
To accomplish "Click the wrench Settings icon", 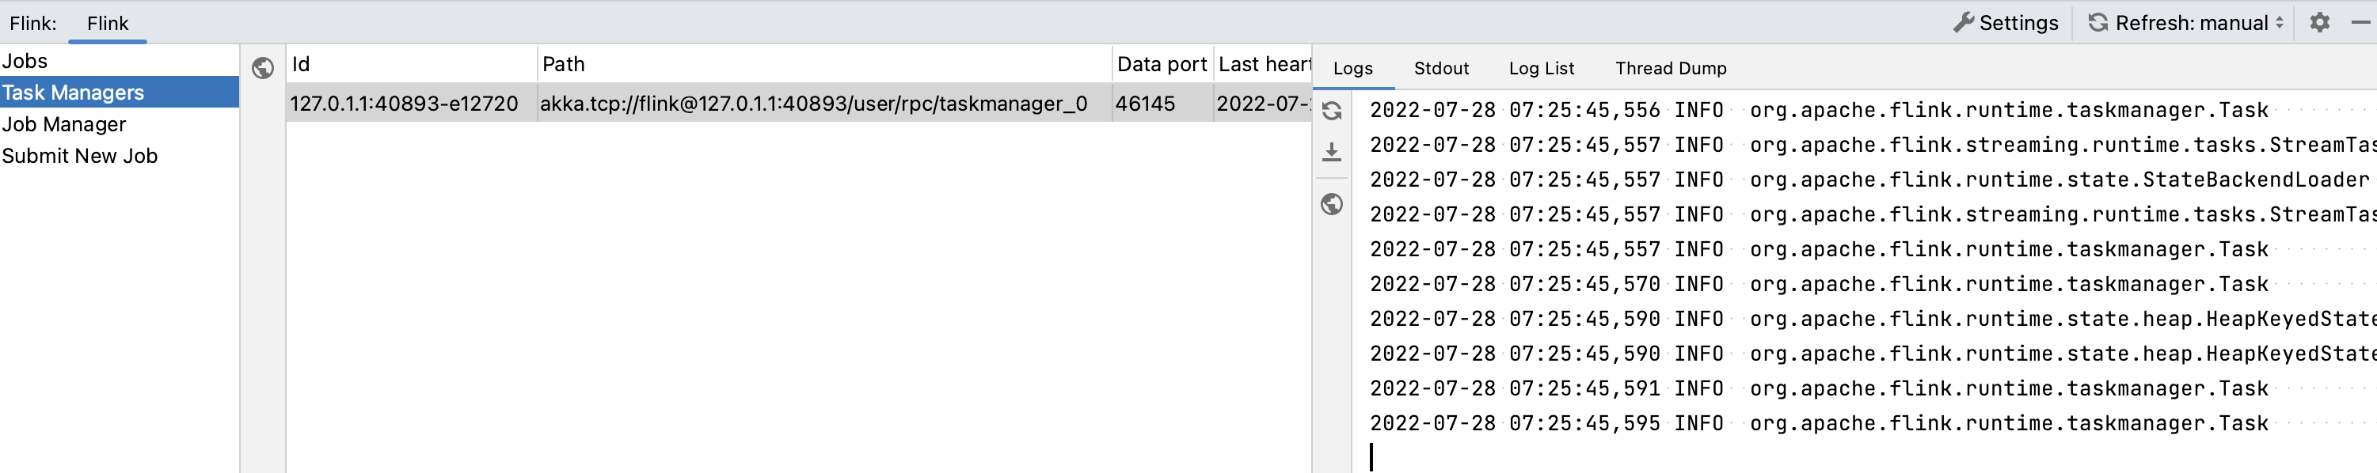I will (1963, 23).
